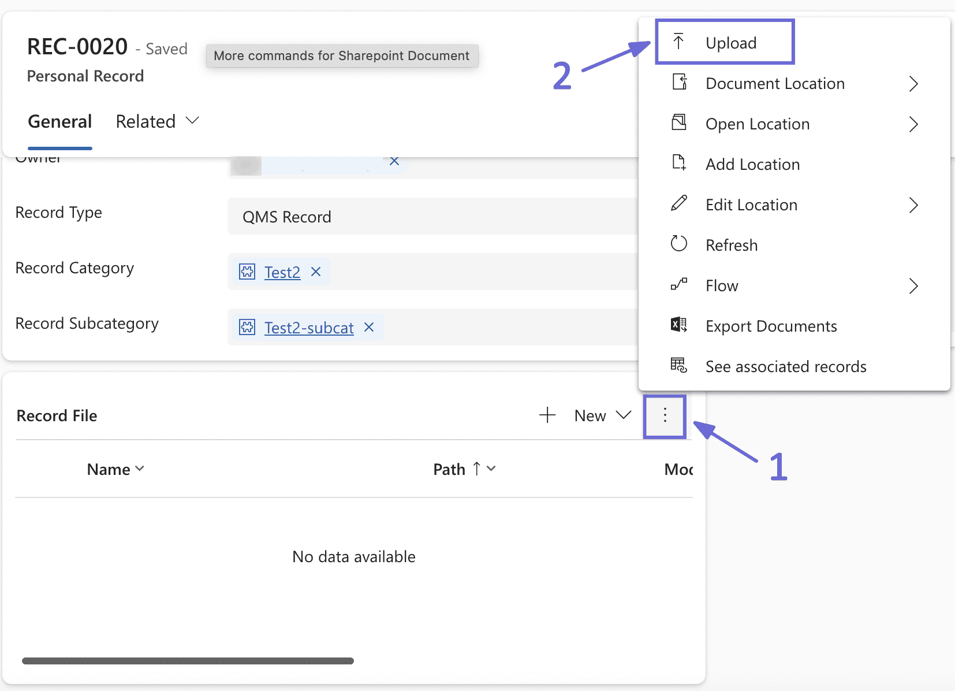Screen dimensions: 955x691
Task: Click the Path ascending sort arrow
Action: pyautogui.click(x=477, y=469)
